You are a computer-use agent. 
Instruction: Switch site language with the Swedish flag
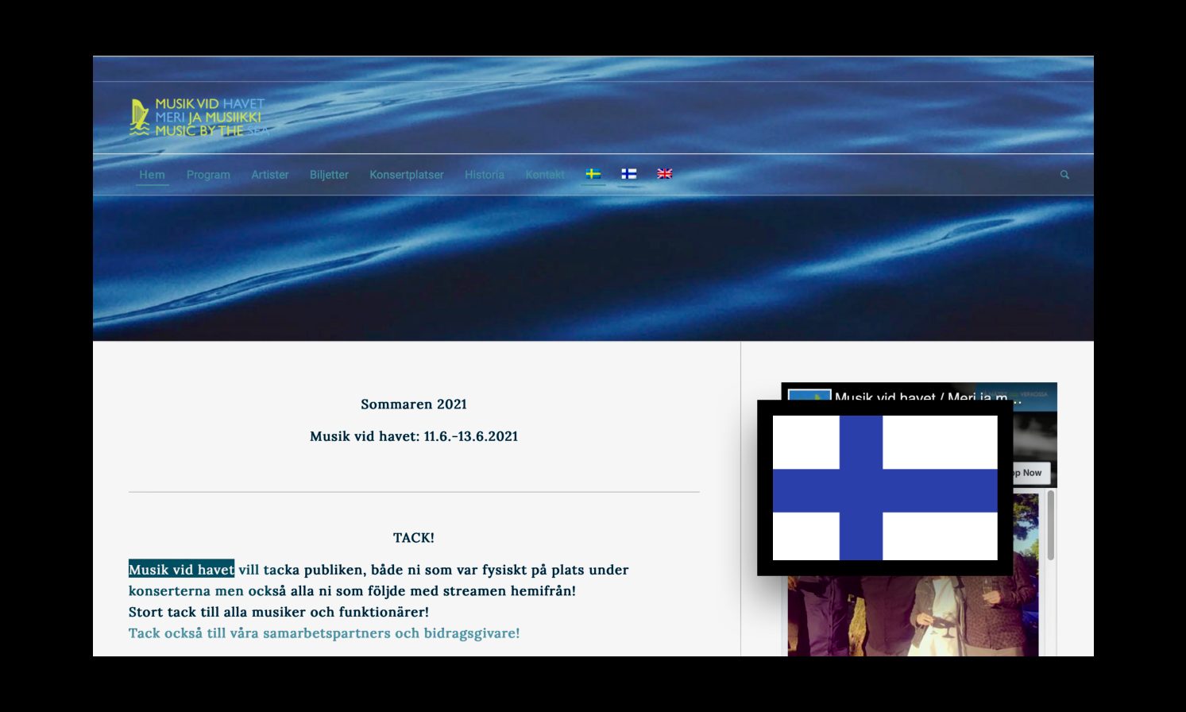click(x=593, y=173)
